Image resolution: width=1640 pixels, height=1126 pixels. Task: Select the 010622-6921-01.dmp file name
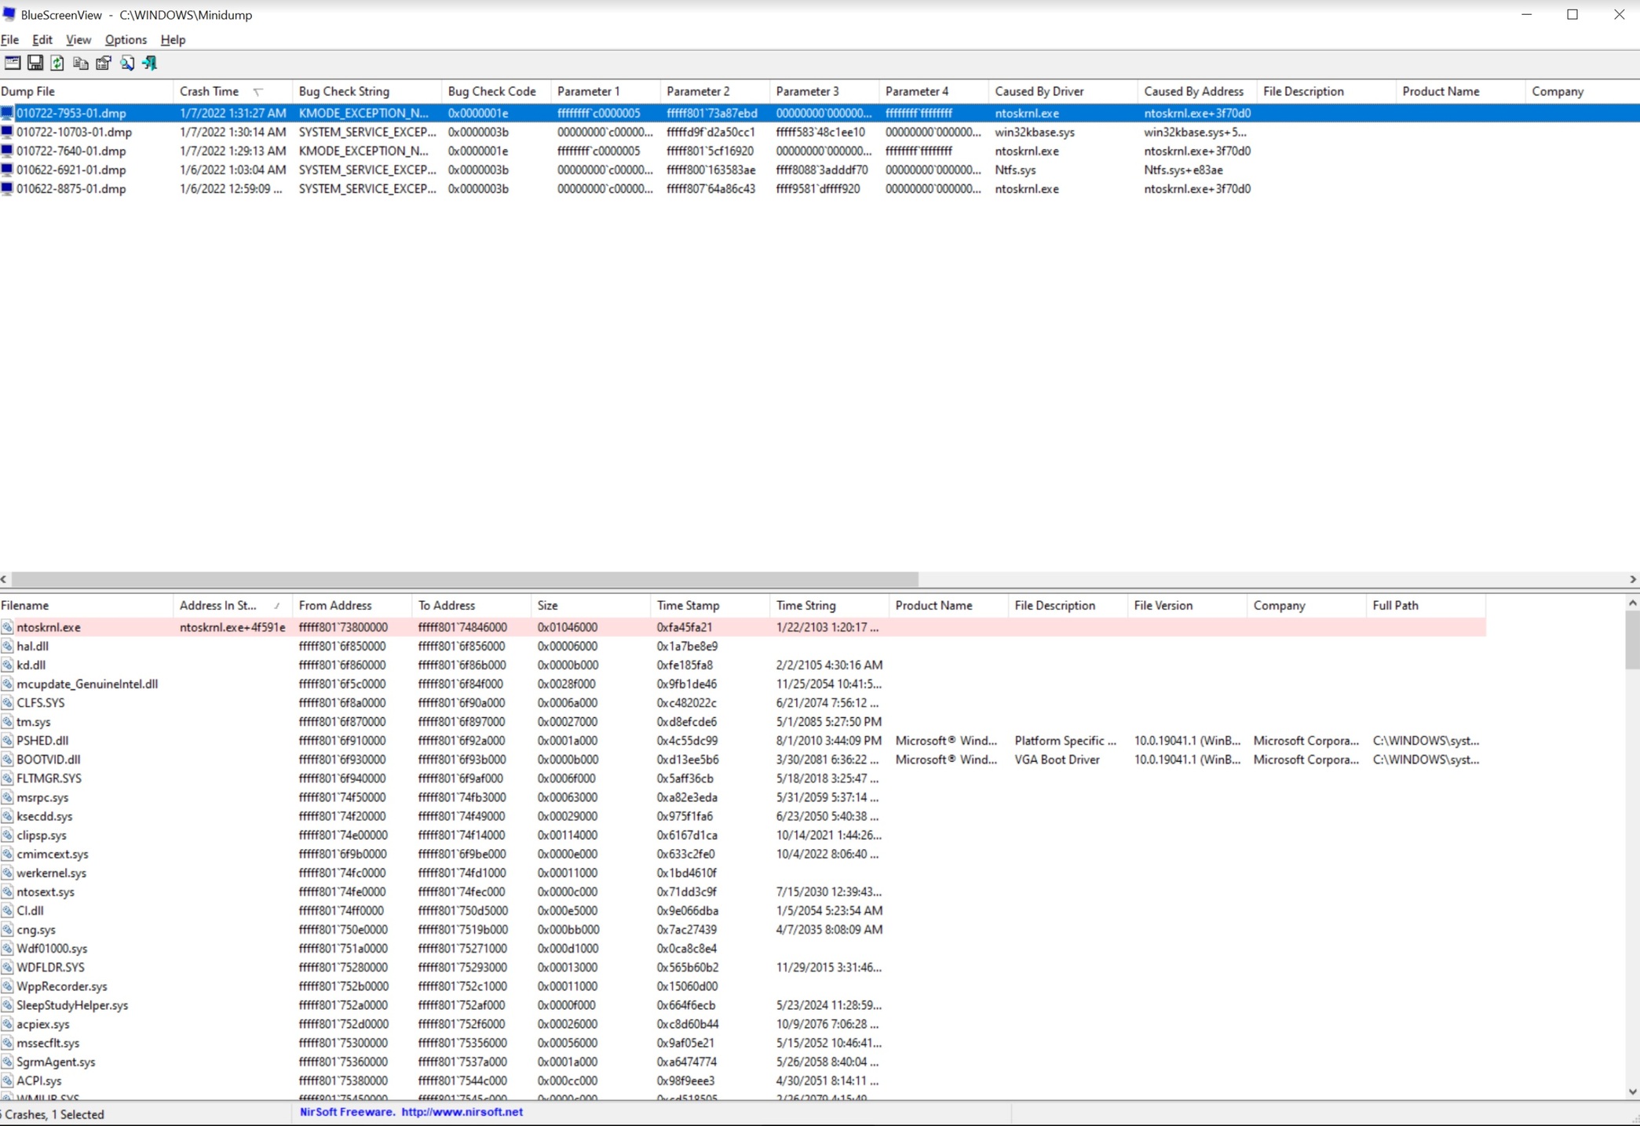coord(71,169)
